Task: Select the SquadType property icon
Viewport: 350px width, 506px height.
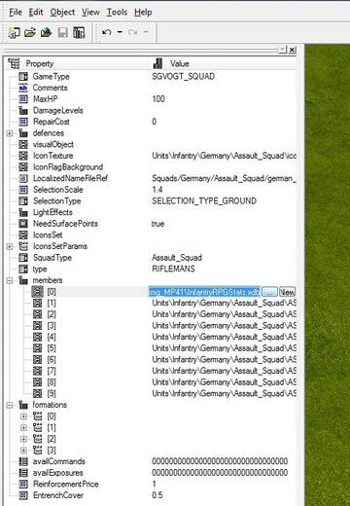Action: (23, 258)
